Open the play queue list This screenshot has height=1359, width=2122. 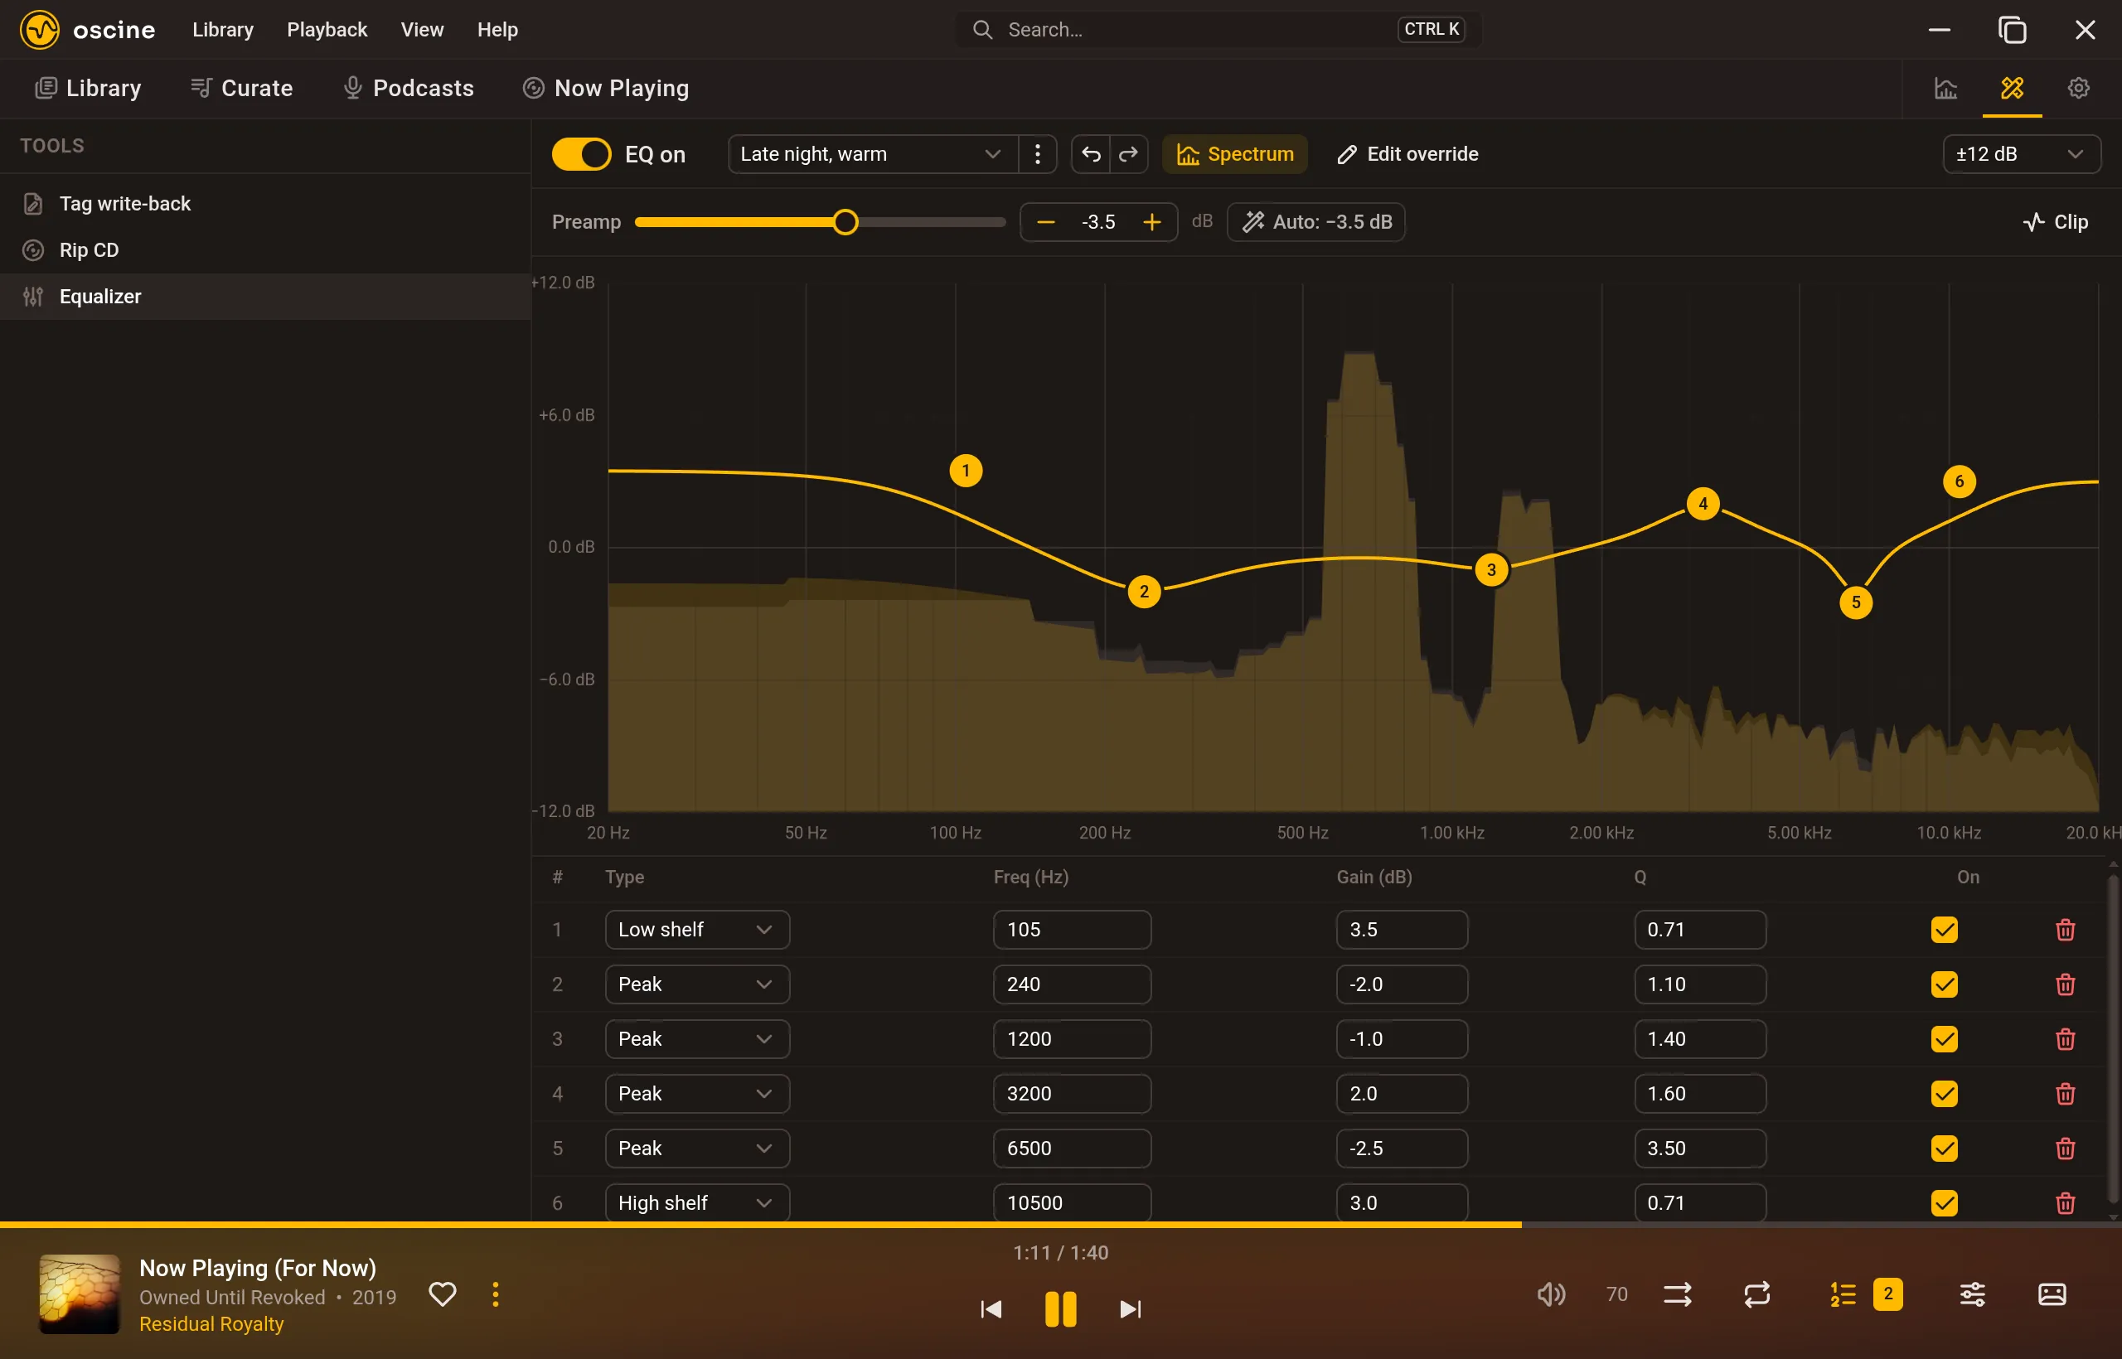[1842, 1294]
